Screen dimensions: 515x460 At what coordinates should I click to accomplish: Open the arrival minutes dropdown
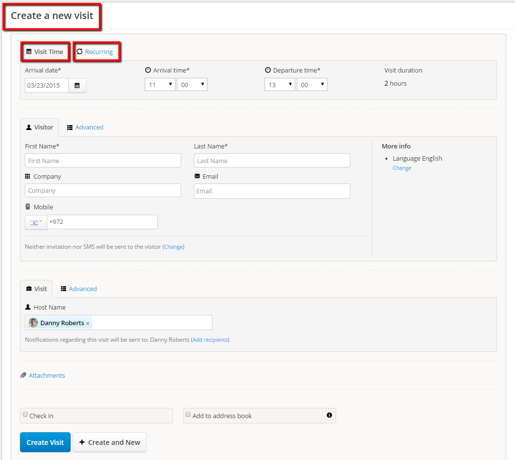point(192,85)
